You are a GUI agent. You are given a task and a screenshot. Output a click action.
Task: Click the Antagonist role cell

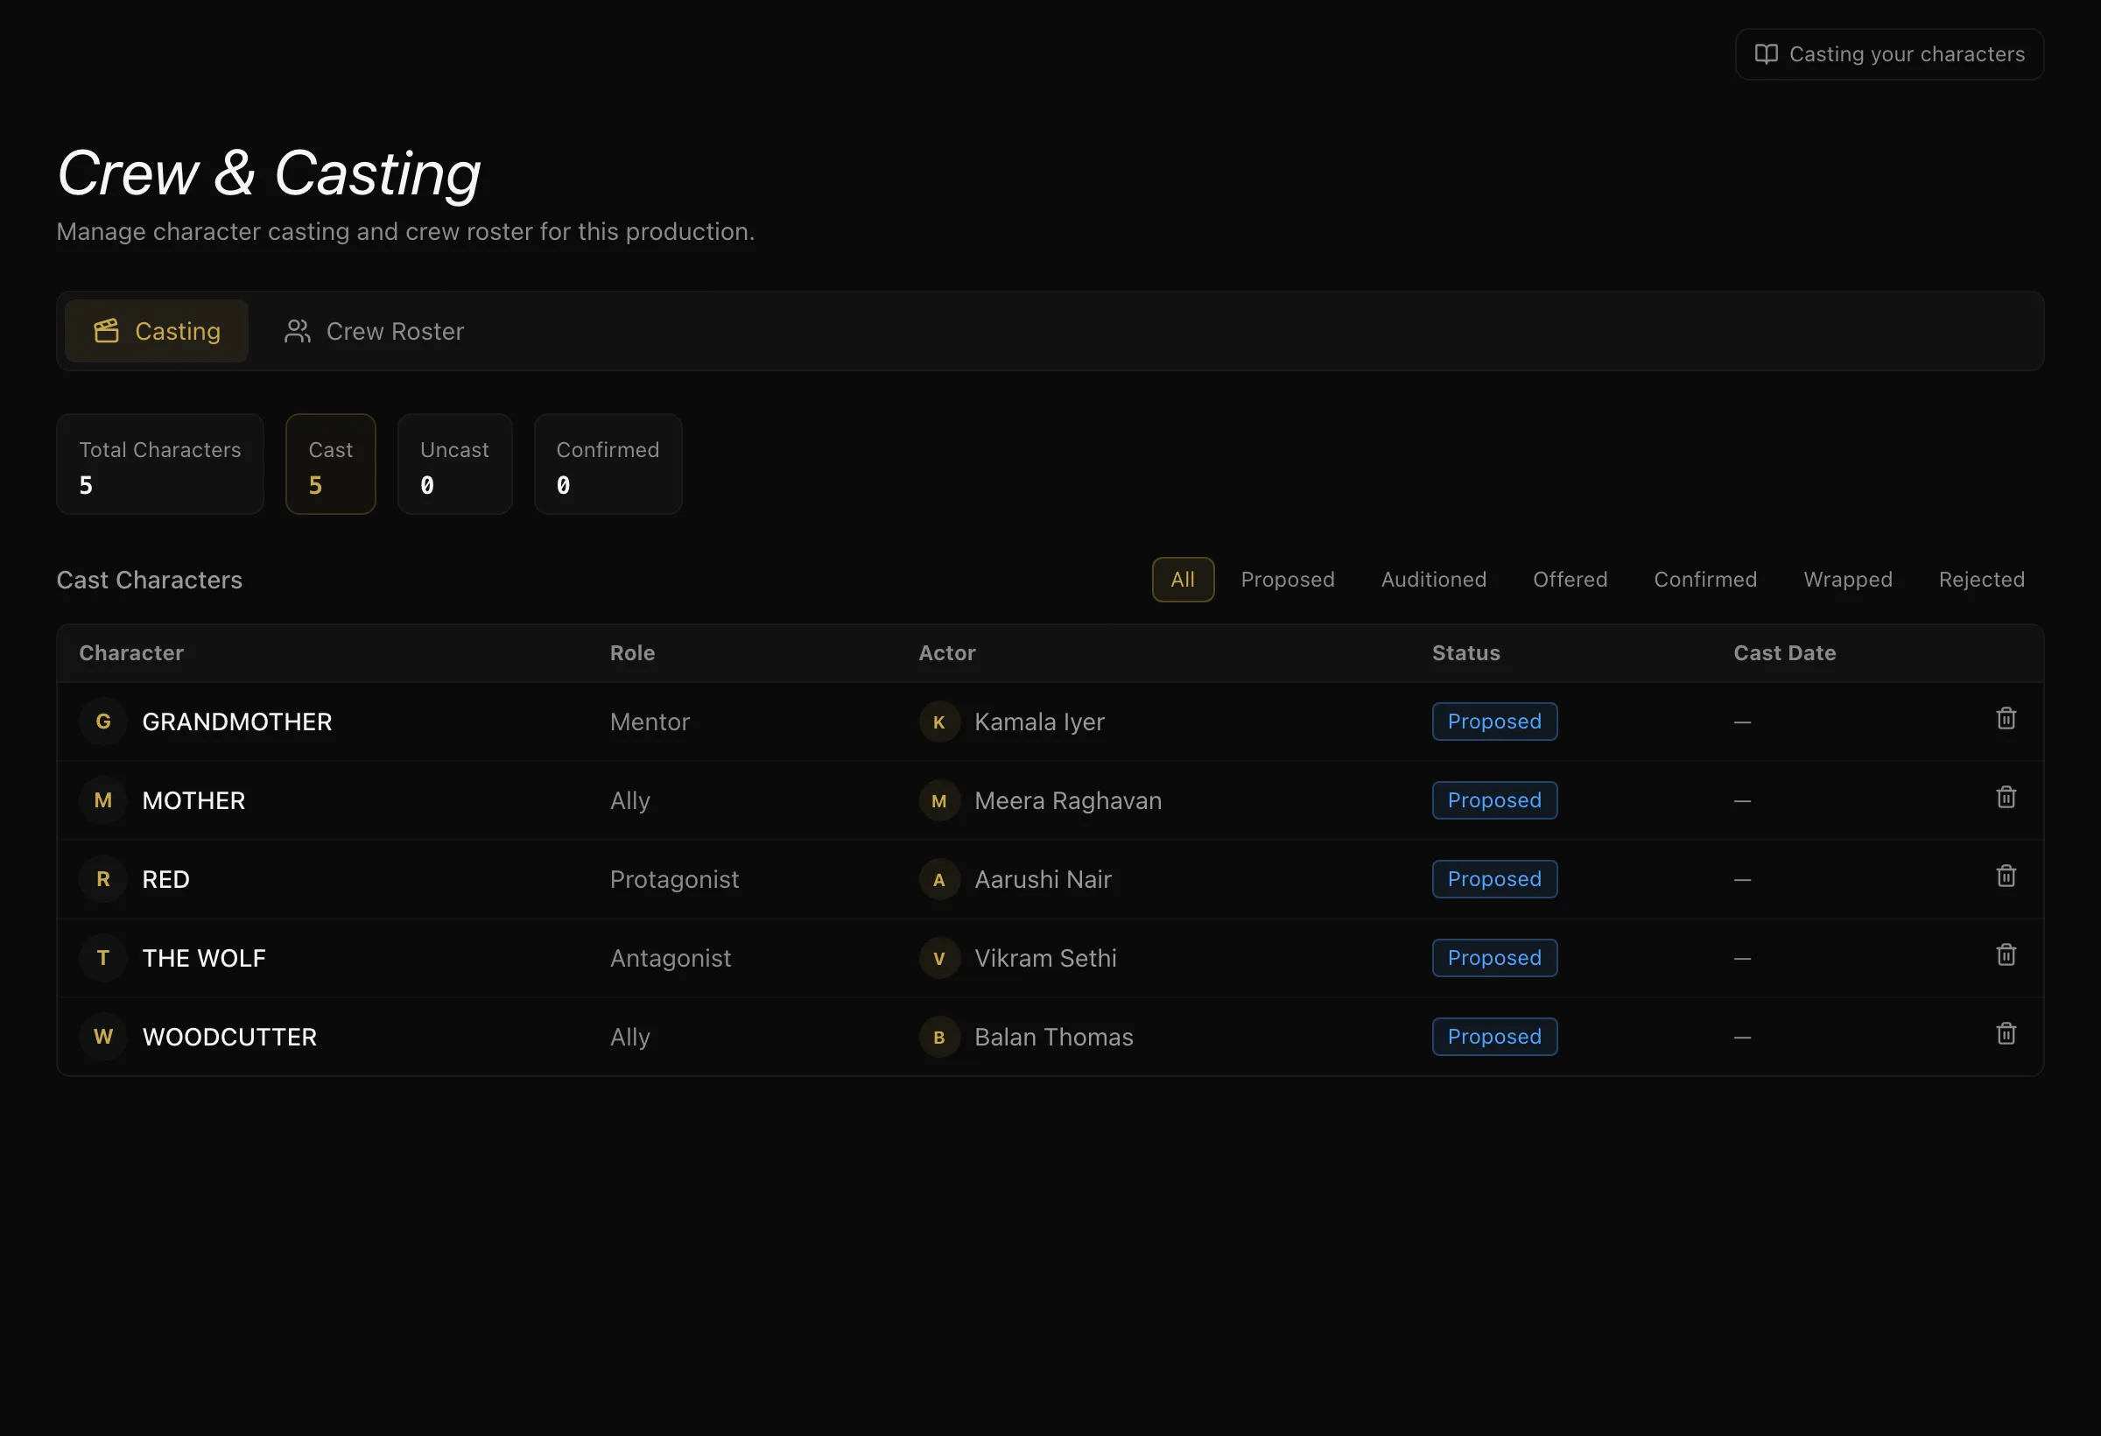pos(671,958)
